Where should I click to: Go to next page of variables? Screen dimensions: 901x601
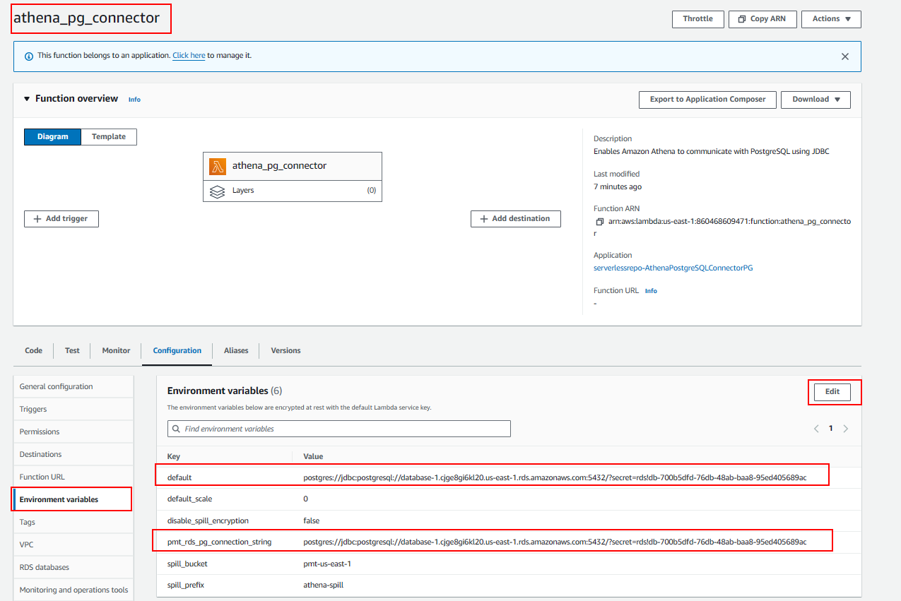coord(846,429)
